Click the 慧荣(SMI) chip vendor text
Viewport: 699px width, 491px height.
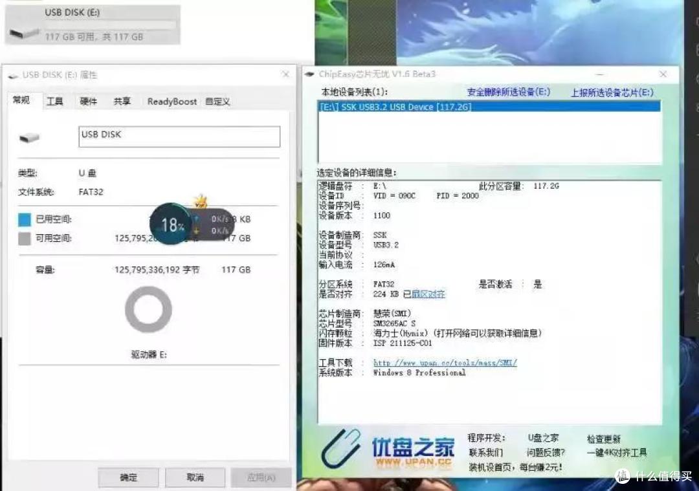pos(392,314)
